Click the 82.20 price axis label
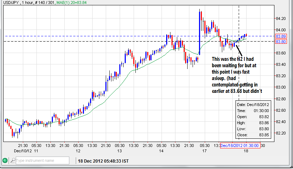The width and height of the screenshot is (293, 169). click(281, 133)
